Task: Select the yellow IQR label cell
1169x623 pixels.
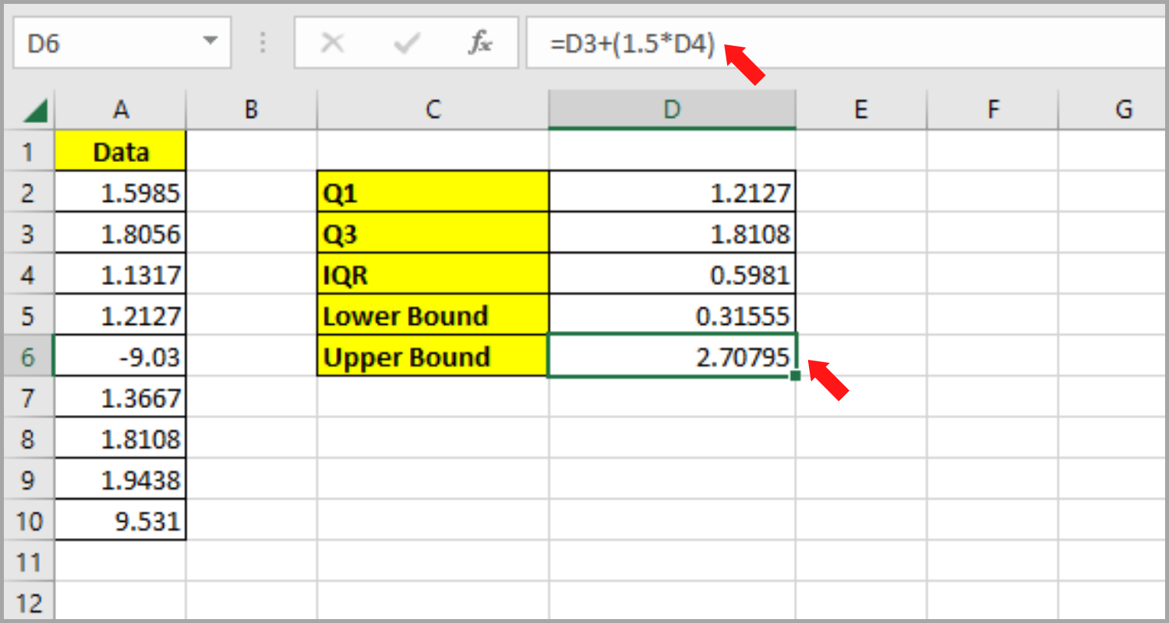Action: [432, 274]
